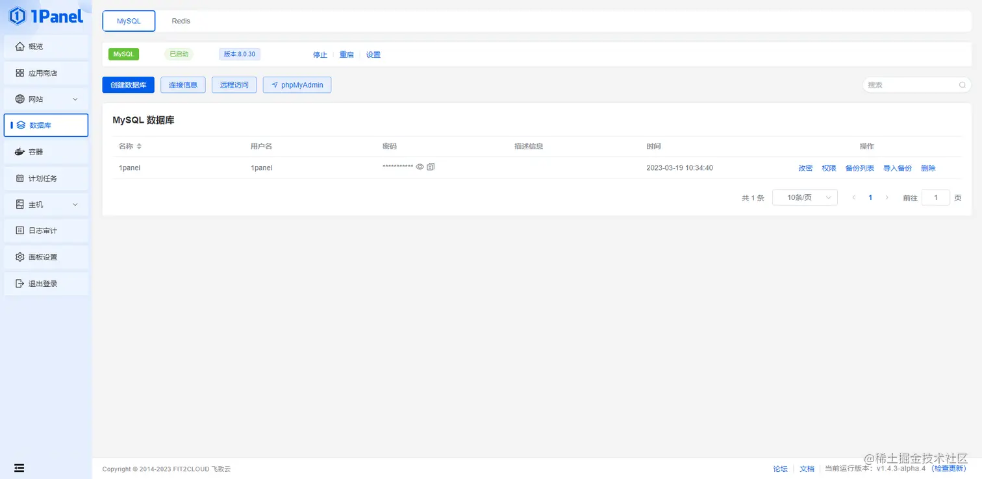Switch to the Redis tab
Image resolution: width=982 pixels, height=479 pixels.
click(181, 21)
